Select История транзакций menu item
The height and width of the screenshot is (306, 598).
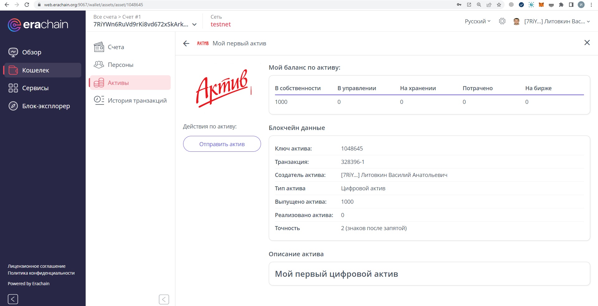coord(137,100)
